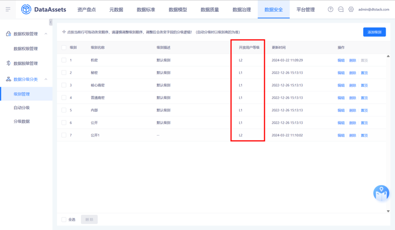Open the message bubble icon
Screen dimensions: 395x230
(341, 9)
